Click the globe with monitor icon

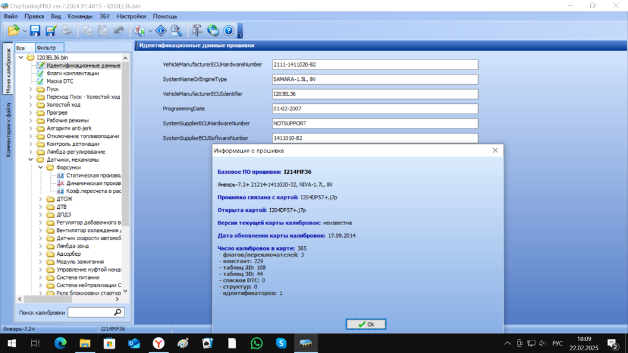point(213,31)
